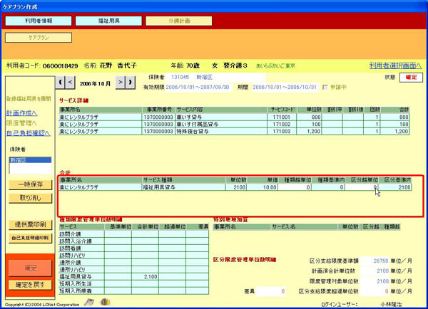Toggle the 申請中 checkbox
Screen dimensions: 428x309
coord(325,87)
